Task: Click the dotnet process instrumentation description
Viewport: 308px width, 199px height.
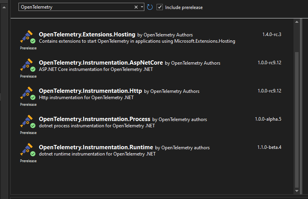Action: tap(97, 126)
